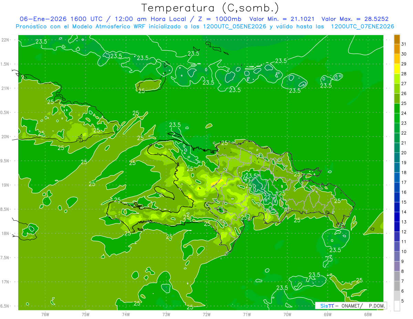Pick the color bar swatch between 5 and 6
This screenshot has height=319, width=413.
(397, 296)
